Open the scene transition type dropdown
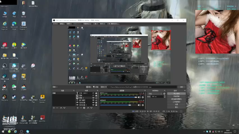The width and height of the screenshot is (239, 134). pos(155,94)
